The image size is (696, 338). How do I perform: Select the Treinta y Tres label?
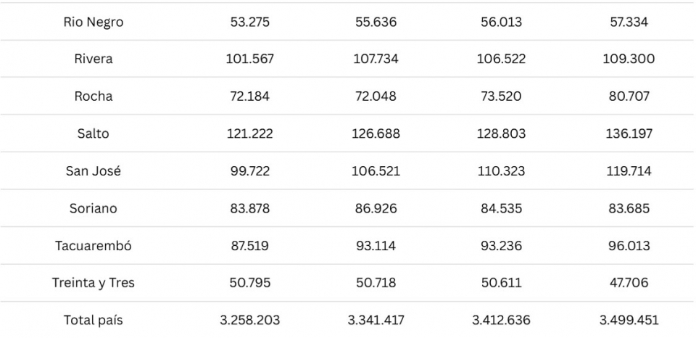pyautogui.click(x=94, y=283)
